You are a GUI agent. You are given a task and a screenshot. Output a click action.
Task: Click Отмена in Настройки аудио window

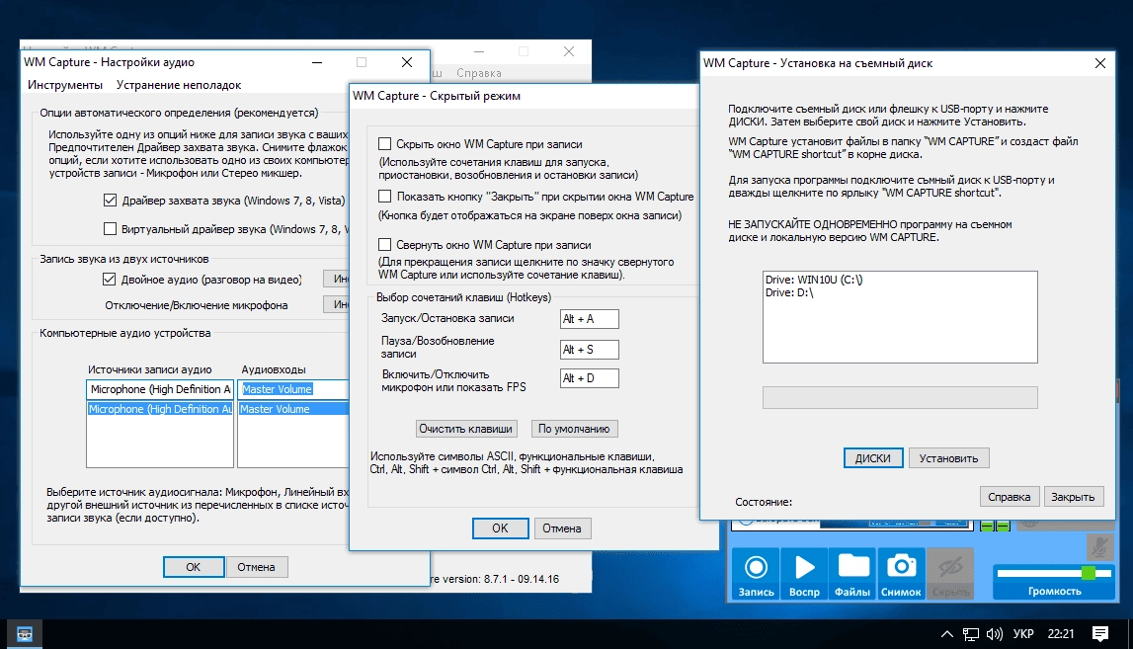click(256, 567)
